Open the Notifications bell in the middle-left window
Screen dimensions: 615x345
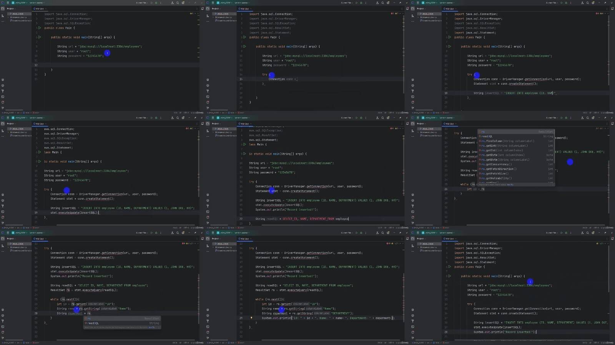[x=202, y=124]
